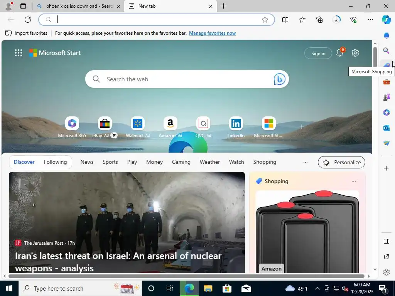The image size is (395, 296).
Task: Open link in new window sidebar icon
Action: (x=387, y=257)
